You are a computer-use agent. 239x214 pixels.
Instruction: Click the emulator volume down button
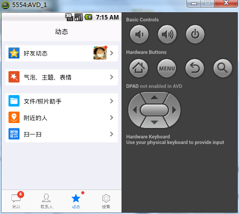pos(139,34)
